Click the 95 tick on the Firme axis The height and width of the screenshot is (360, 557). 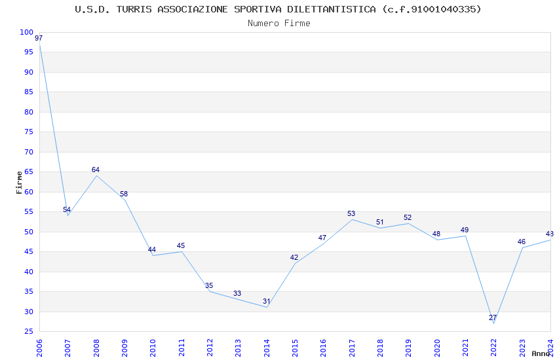tap(28, 52)
